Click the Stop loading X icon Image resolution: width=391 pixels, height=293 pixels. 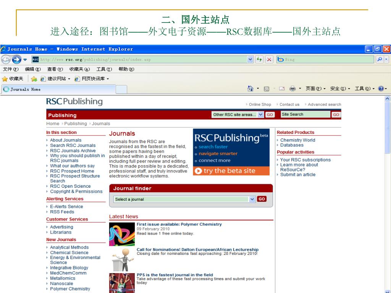coord(269,60)
